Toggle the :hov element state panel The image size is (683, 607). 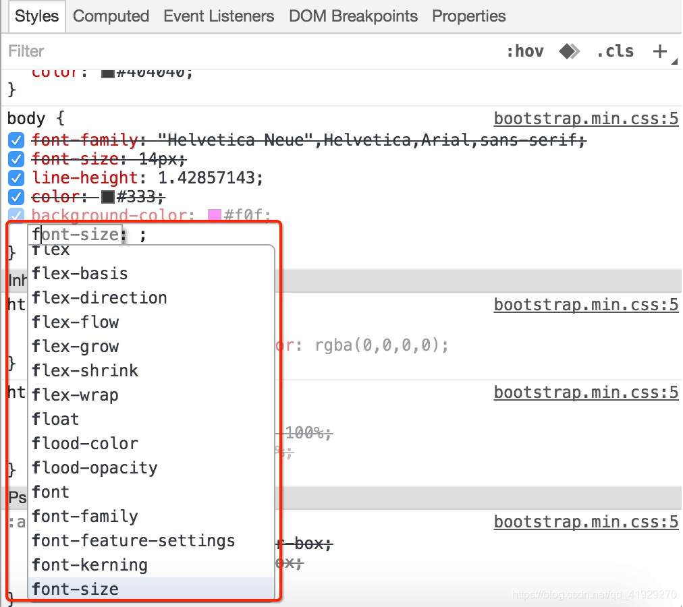pyautogui.click(x=525, y=51)
